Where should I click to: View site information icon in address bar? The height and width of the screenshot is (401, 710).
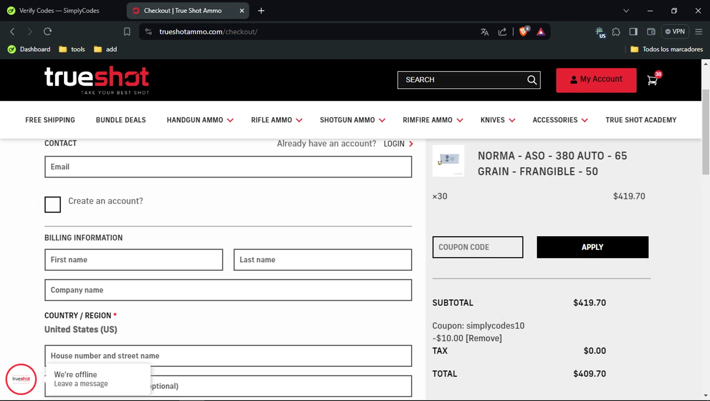[149, 32]
